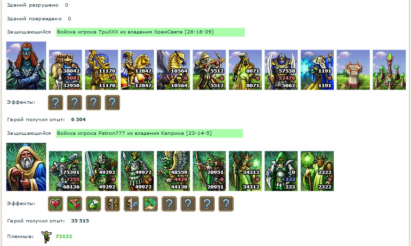The height and width of the screenshot is (246, 411).
Task: Click the skull and dice effect icon
Action: pyautogui.click(x=131, y=204)
